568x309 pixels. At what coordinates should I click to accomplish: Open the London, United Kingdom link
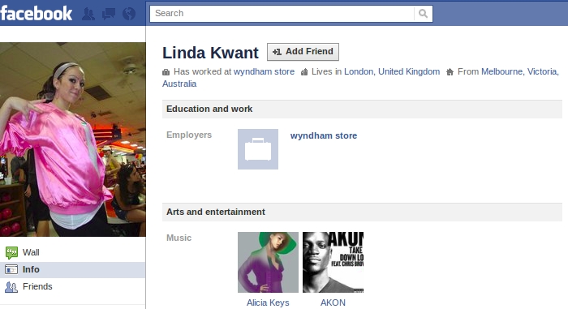[392, 71]
